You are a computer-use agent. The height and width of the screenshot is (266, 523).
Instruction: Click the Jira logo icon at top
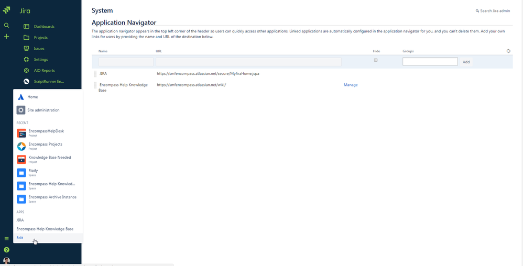(x=6, y=10)
